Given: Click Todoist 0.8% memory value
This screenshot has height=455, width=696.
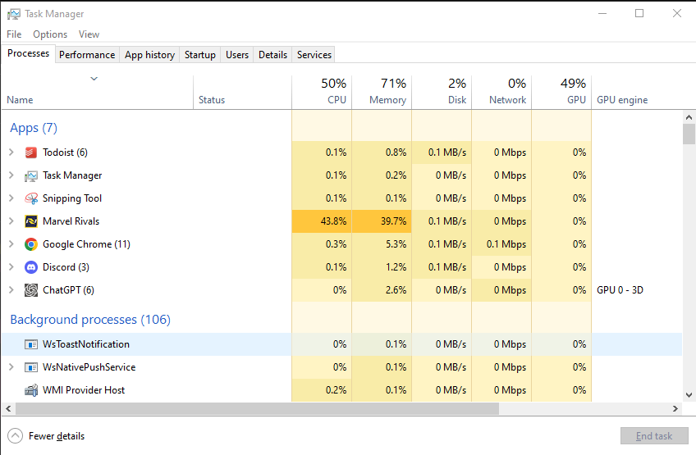Looking at the screenshot, I should point(396,152).
